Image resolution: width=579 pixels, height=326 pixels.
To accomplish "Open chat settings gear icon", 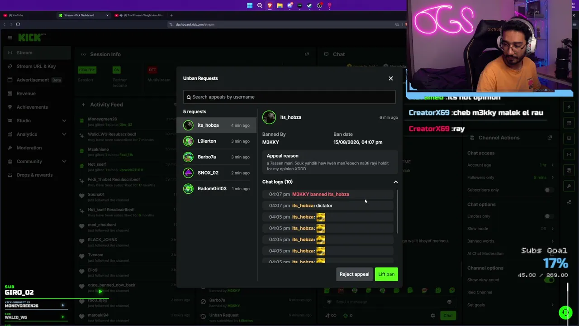I will coord(433,316).
